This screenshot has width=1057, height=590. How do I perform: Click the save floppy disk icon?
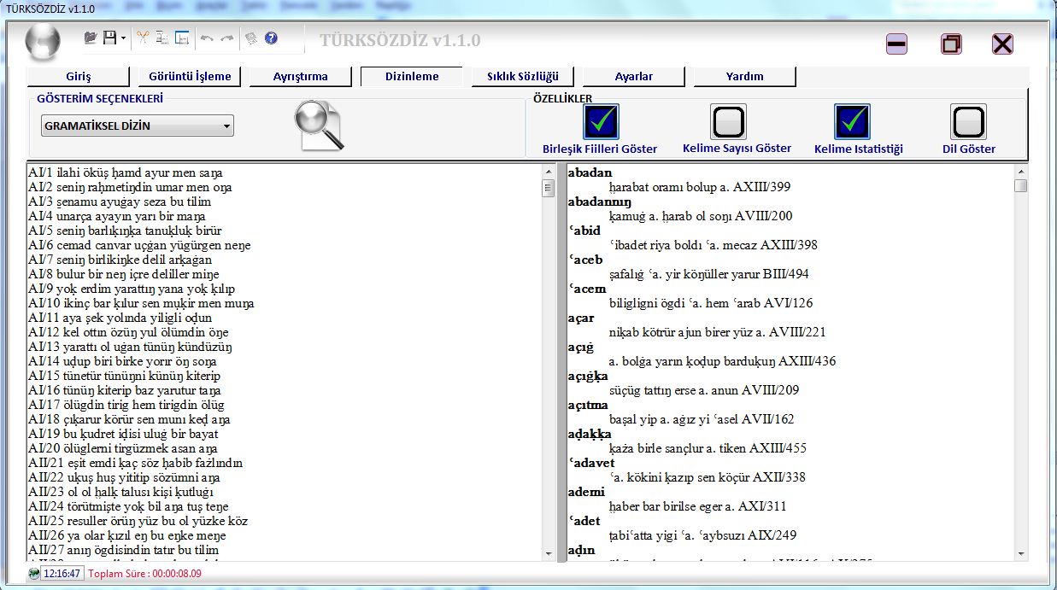[x=109, y=38]
